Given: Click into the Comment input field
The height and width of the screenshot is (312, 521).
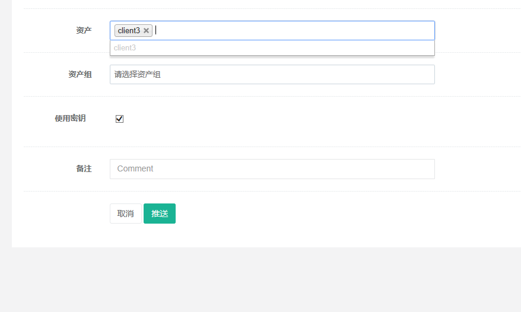Looking at the screenshot, I should [272, 169].
